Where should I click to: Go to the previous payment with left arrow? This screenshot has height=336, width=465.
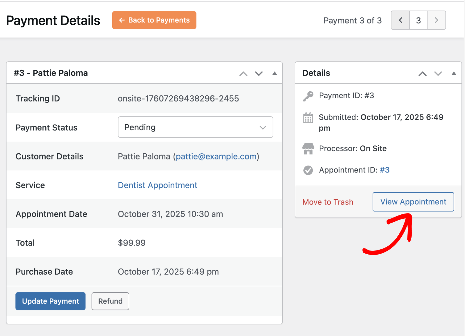coord(400,20)
